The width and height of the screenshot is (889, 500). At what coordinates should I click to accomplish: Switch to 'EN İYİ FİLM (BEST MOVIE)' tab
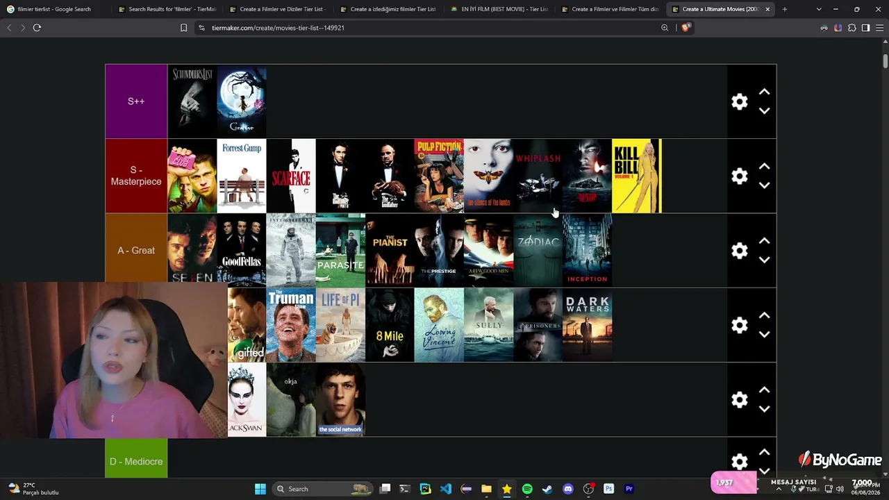coord(499,9)
